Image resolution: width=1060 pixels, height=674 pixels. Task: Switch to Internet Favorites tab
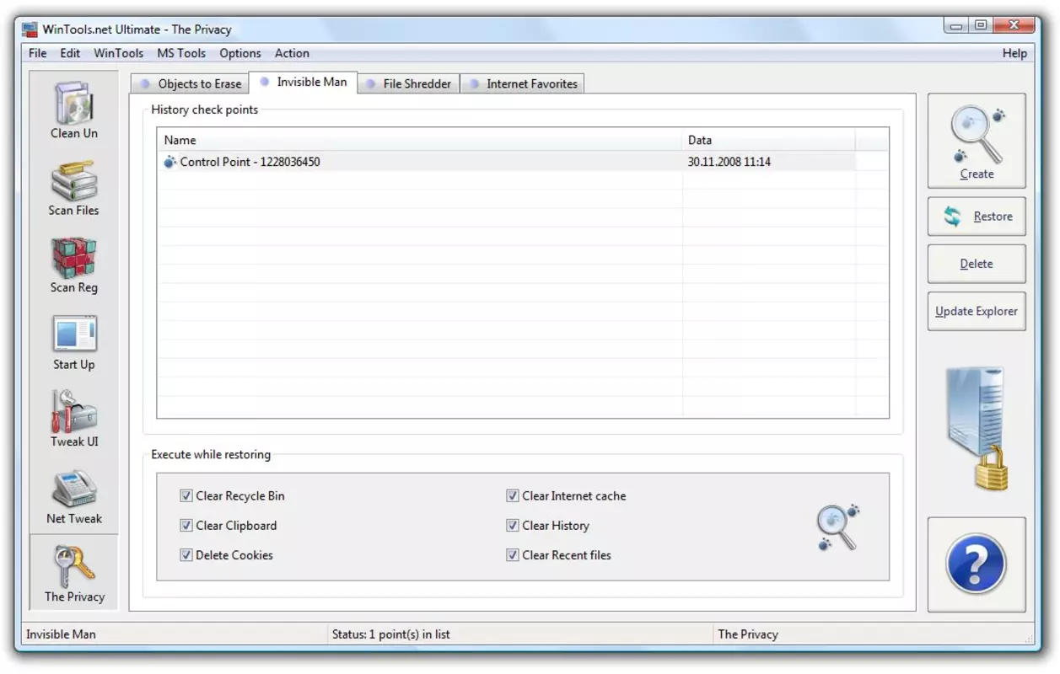[x=522, y=83]
